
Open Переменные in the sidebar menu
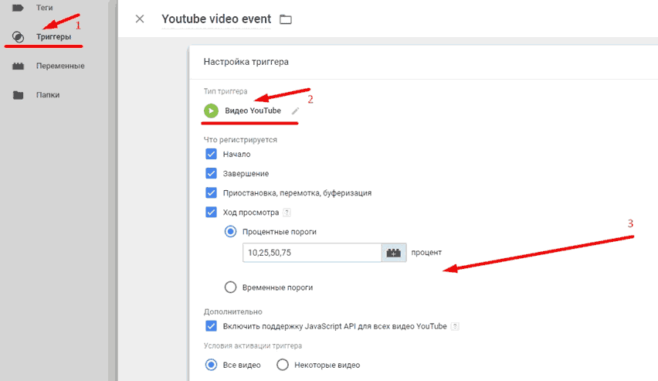(x=60, y=66)
